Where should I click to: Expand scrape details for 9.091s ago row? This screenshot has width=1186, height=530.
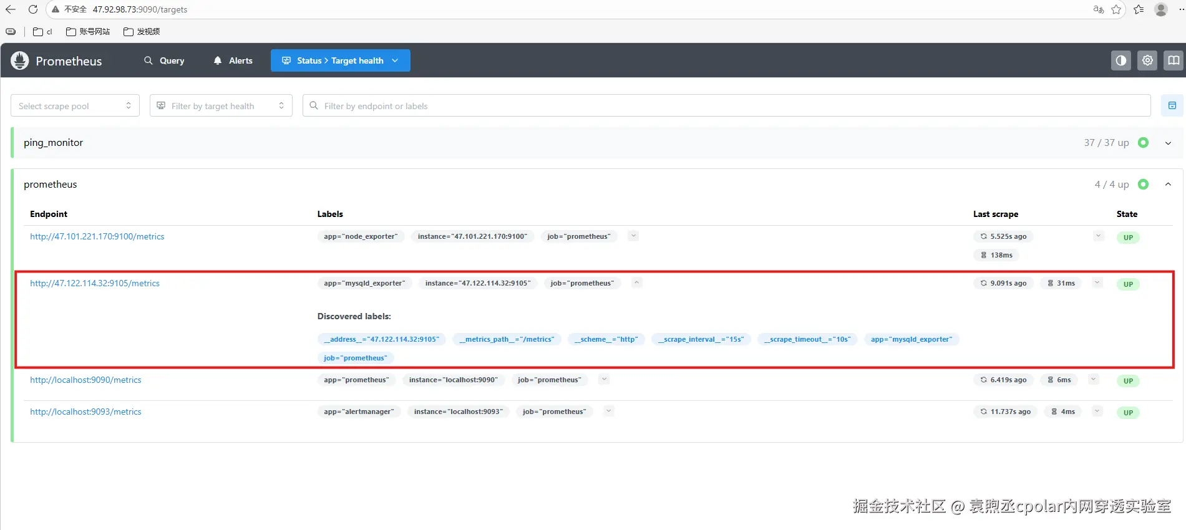click(1097, 282)
